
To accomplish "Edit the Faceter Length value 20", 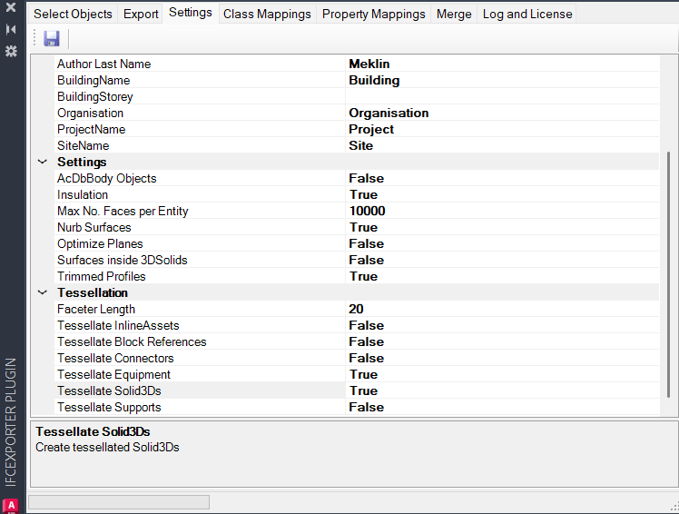I will [x=356, y=309].
